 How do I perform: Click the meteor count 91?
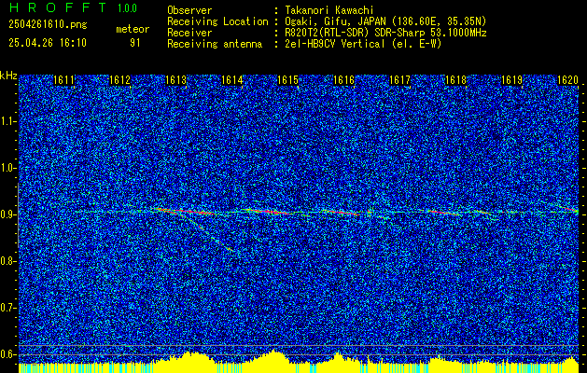135,43
